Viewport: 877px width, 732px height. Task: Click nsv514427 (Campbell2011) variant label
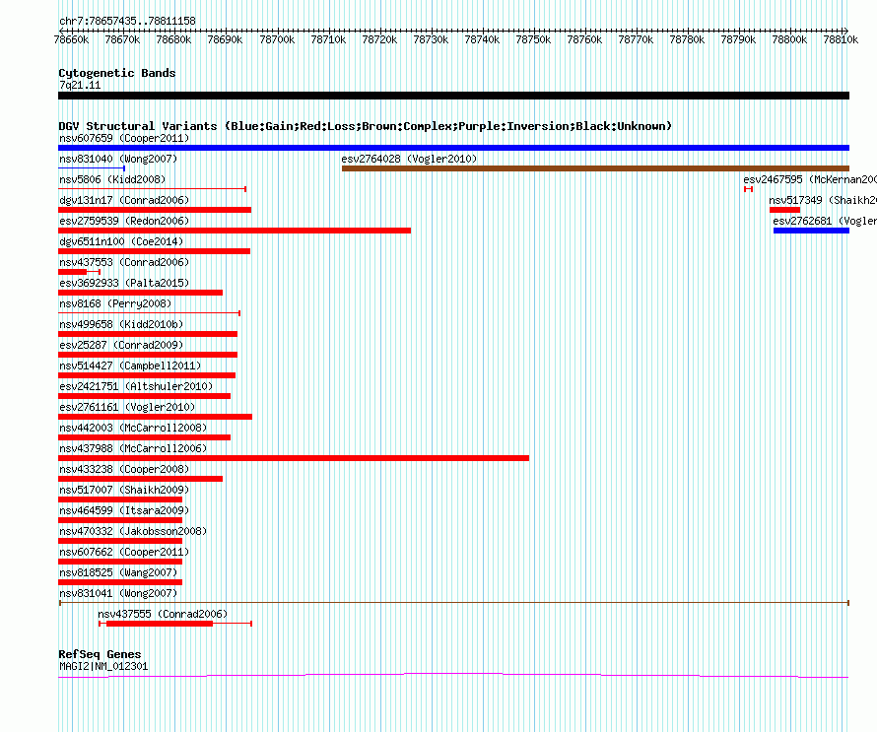tap(130, 366)
